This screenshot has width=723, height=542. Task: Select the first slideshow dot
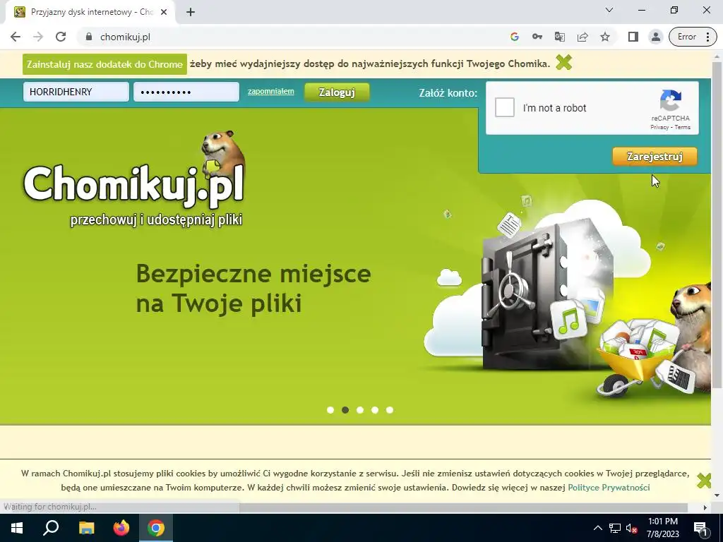coord(330,410)
